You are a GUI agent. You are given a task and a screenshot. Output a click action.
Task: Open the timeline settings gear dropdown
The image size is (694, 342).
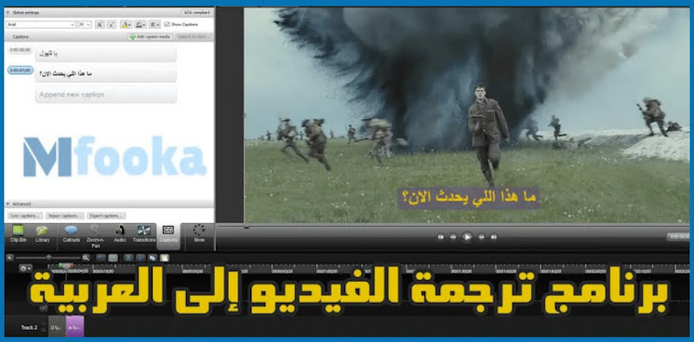(26, 268)
